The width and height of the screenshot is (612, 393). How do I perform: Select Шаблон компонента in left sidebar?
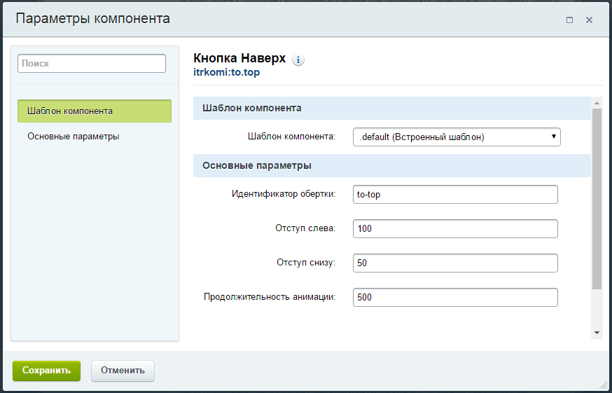pyautogui.click(x=95, y=111)
